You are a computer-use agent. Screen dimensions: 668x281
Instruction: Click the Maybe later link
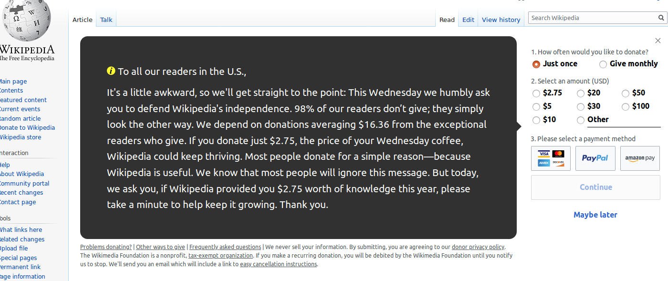point(595,215)
